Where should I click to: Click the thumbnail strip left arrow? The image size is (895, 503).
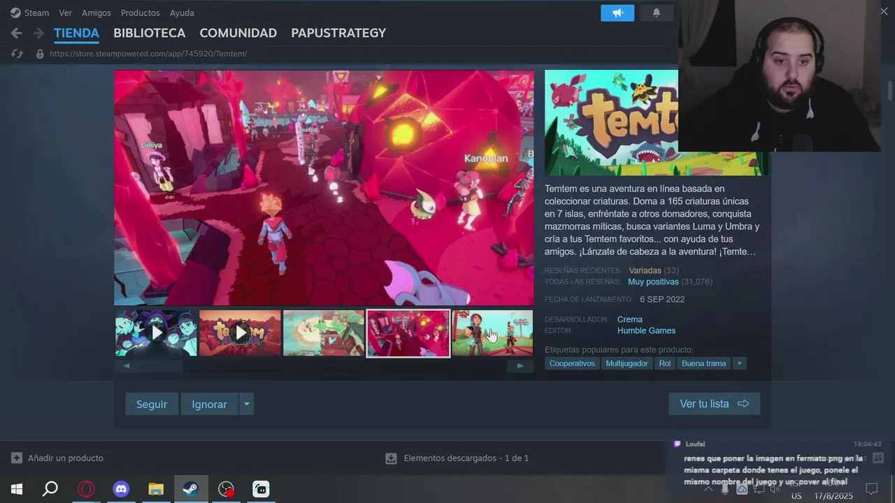(127, 366)
